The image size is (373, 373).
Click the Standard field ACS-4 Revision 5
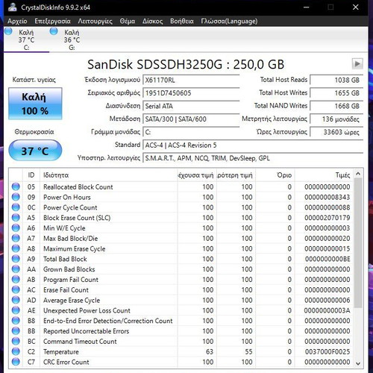tap(253, 145)
